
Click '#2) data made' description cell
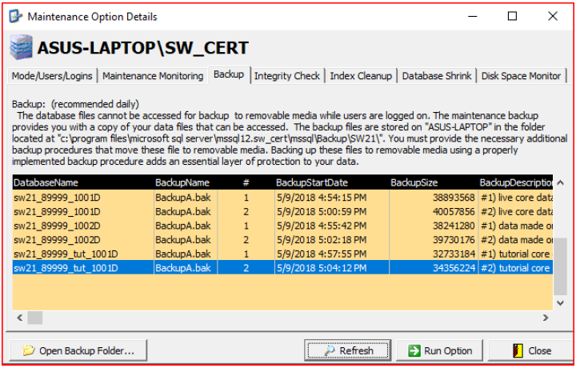tap(516, 239)
